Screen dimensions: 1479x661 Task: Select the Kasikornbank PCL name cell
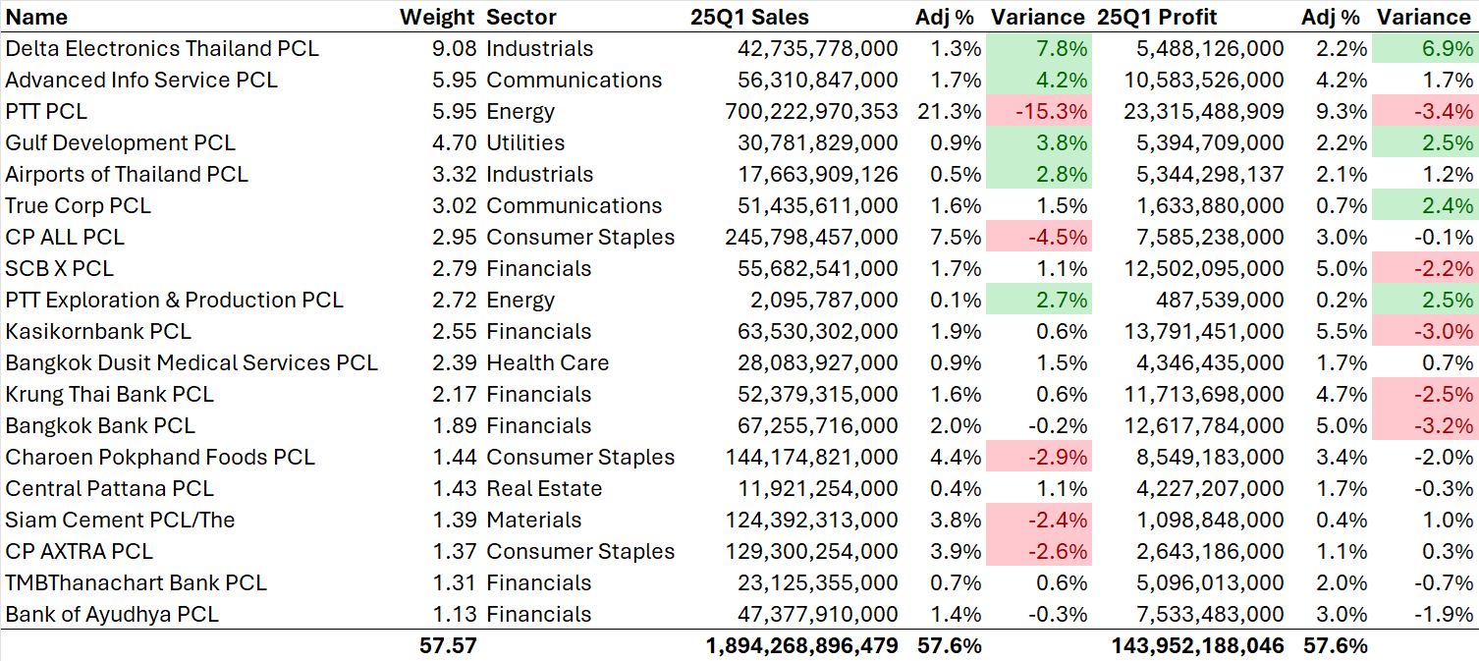[x=98, y=331]
